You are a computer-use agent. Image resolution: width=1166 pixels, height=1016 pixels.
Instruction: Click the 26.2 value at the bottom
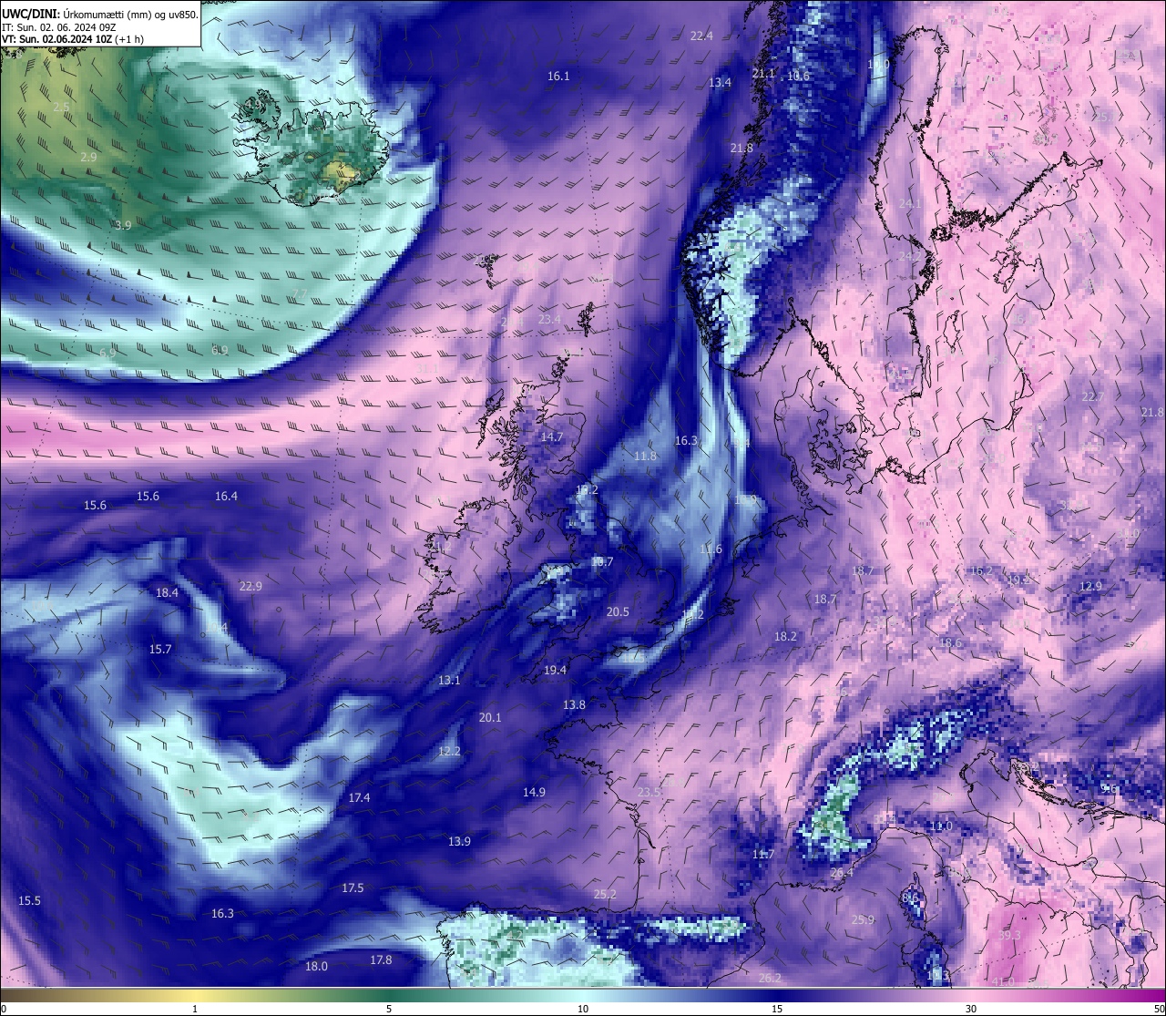point(770,977)
